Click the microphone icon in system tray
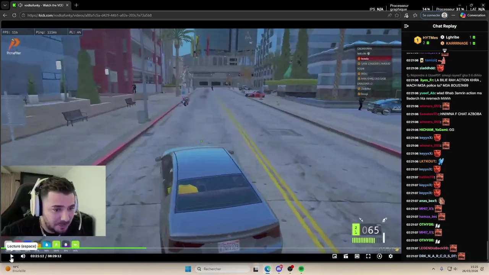 click(442, 269)
